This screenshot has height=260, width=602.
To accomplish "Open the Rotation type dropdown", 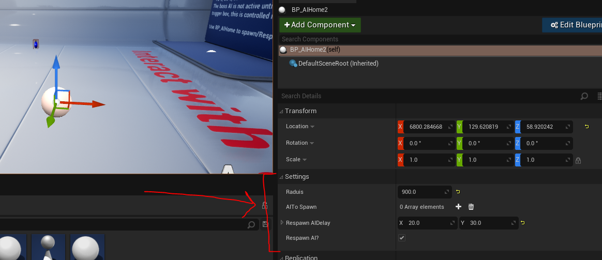I will coord(312,143).
